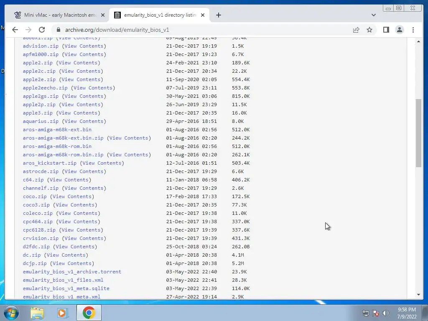The image size is (428, 321).
Task: Click the address bar URL
Action: 117,30
